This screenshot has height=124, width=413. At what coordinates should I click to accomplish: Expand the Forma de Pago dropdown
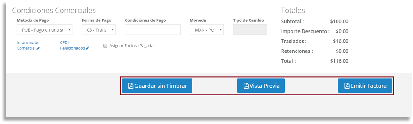99,30
